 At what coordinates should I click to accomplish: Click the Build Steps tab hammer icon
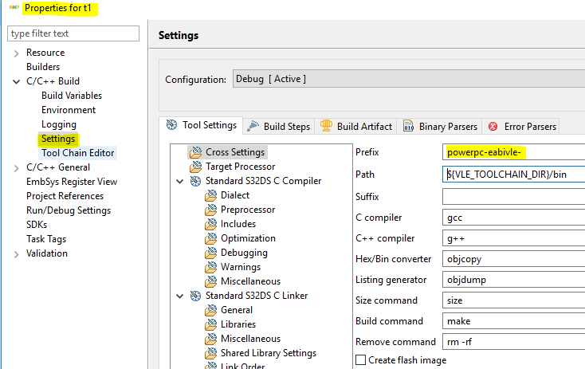pyautogui.click(x=253, y=126)
